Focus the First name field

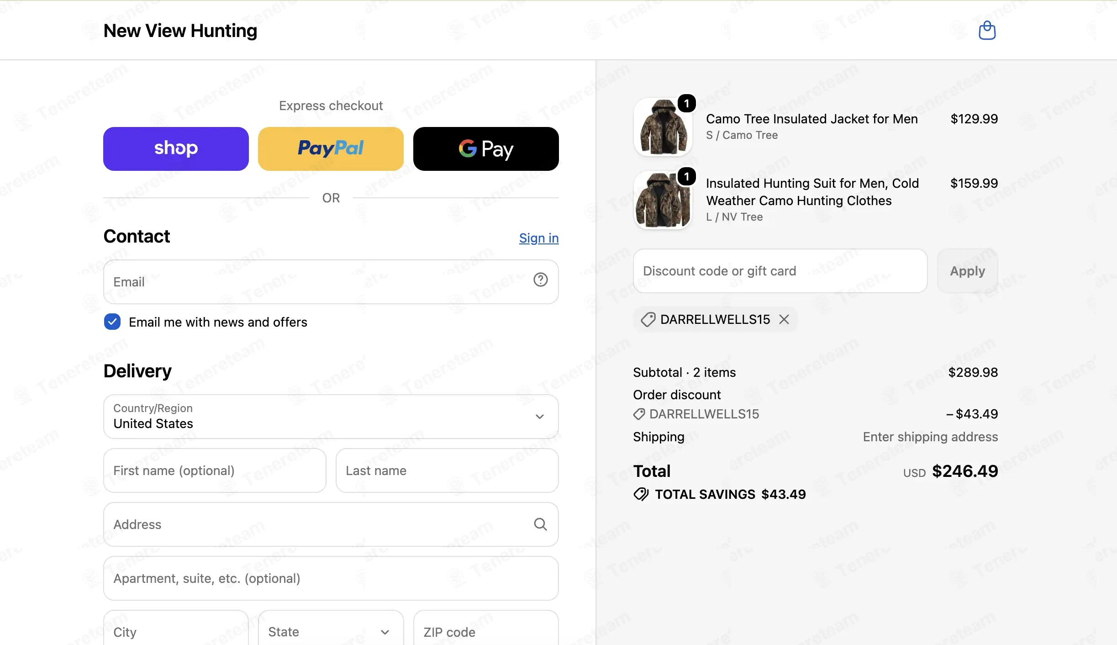point(215,471)
